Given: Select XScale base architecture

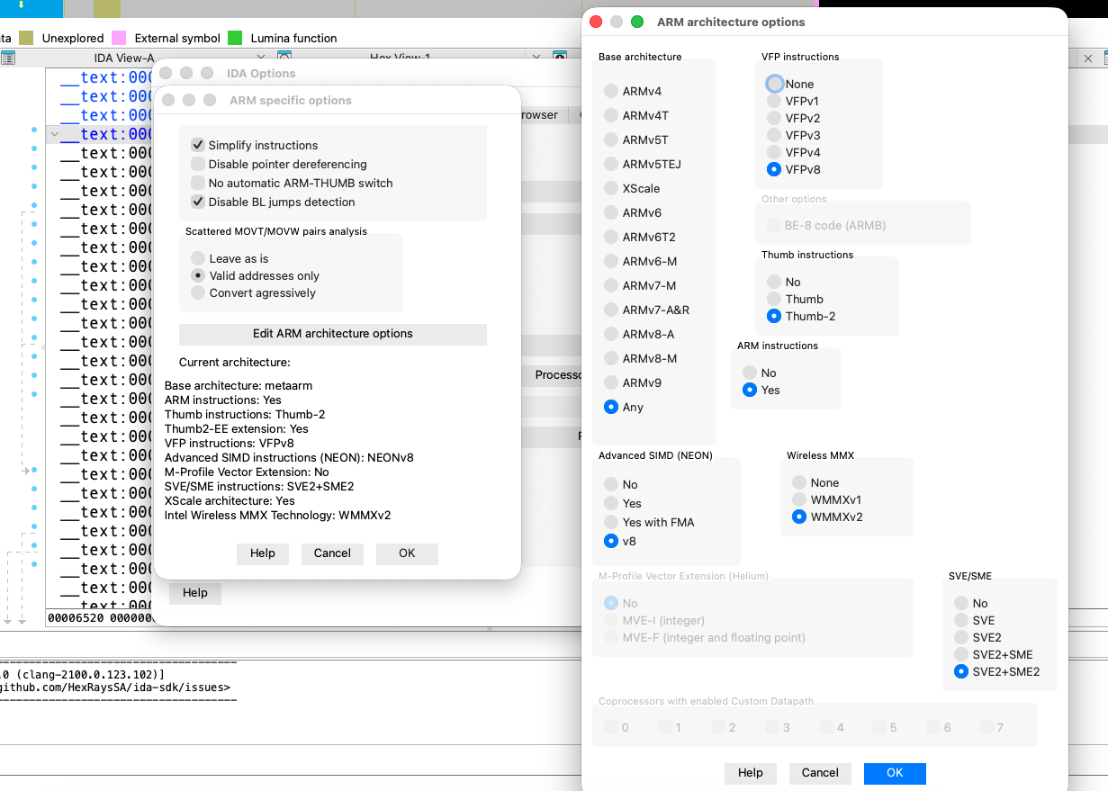Looking at the screenshot, I should tap(611, 188).
